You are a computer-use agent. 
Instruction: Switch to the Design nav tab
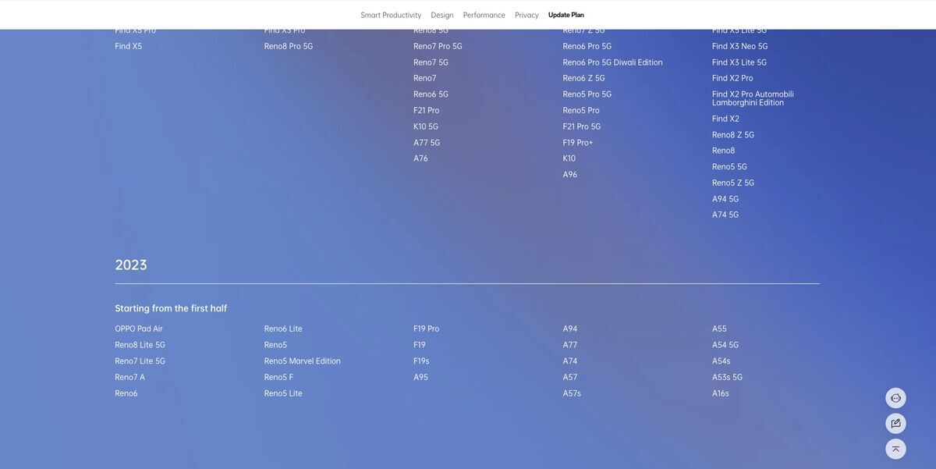click(442, 15)
